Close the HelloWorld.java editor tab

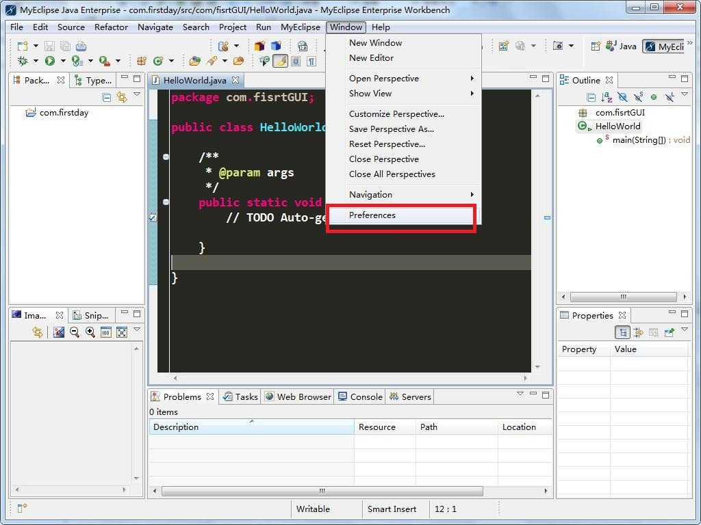[235, 81]
